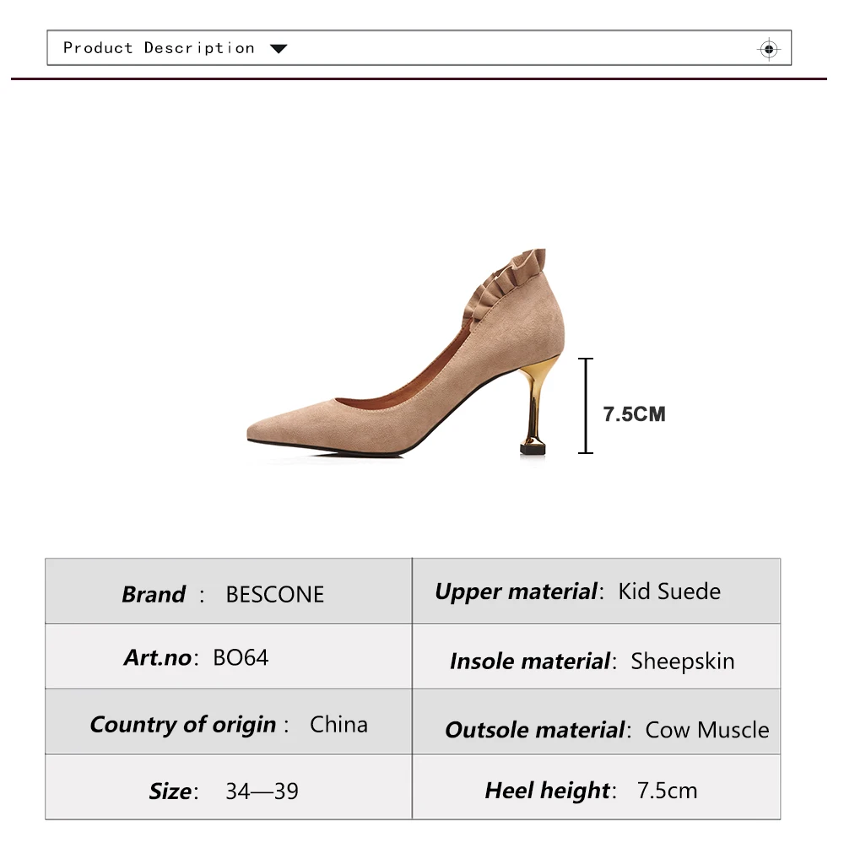Click the Heel height label
Viewport: 844px width, 848px height.
click(x=549, y=791)
